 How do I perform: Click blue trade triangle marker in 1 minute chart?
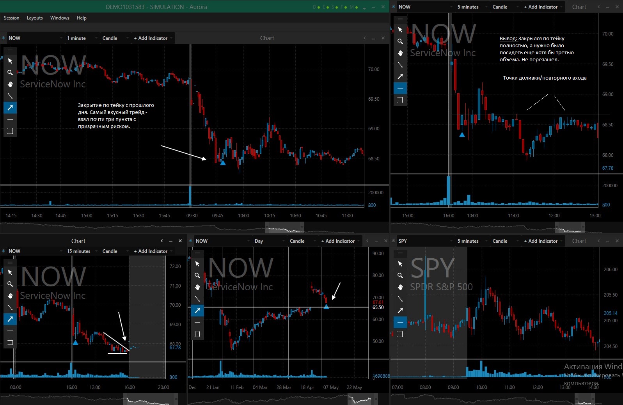point(223,163)
